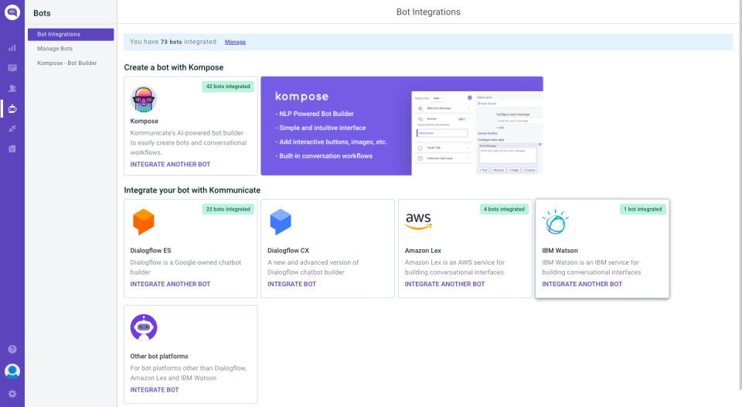Click Integrate Another Bot under Amazon Lex
This screenshot has width=742, height=407.
point(445,284)
